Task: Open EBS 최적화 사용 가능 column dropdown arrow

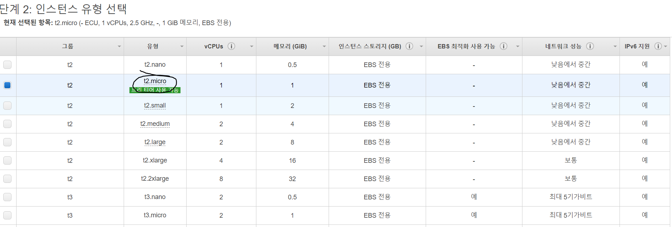Action: (517, 47)
